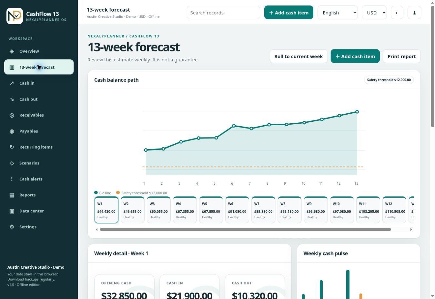Click the week cards horizontal scrollbar thumb

pyautogui.click(x=245, y=230)
